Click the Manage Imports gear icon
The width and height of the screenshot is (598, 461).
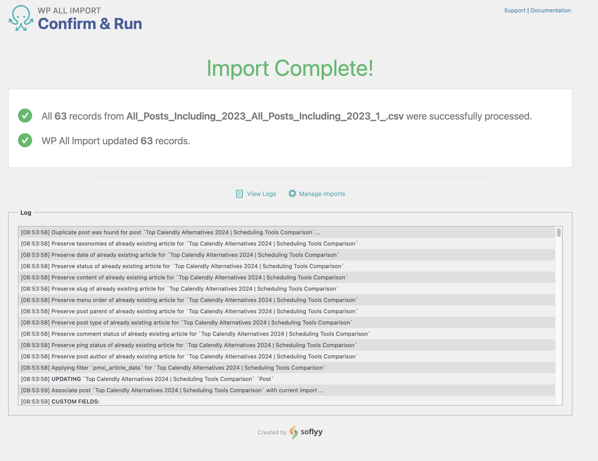pyautogui.click(x=292, y=193)
